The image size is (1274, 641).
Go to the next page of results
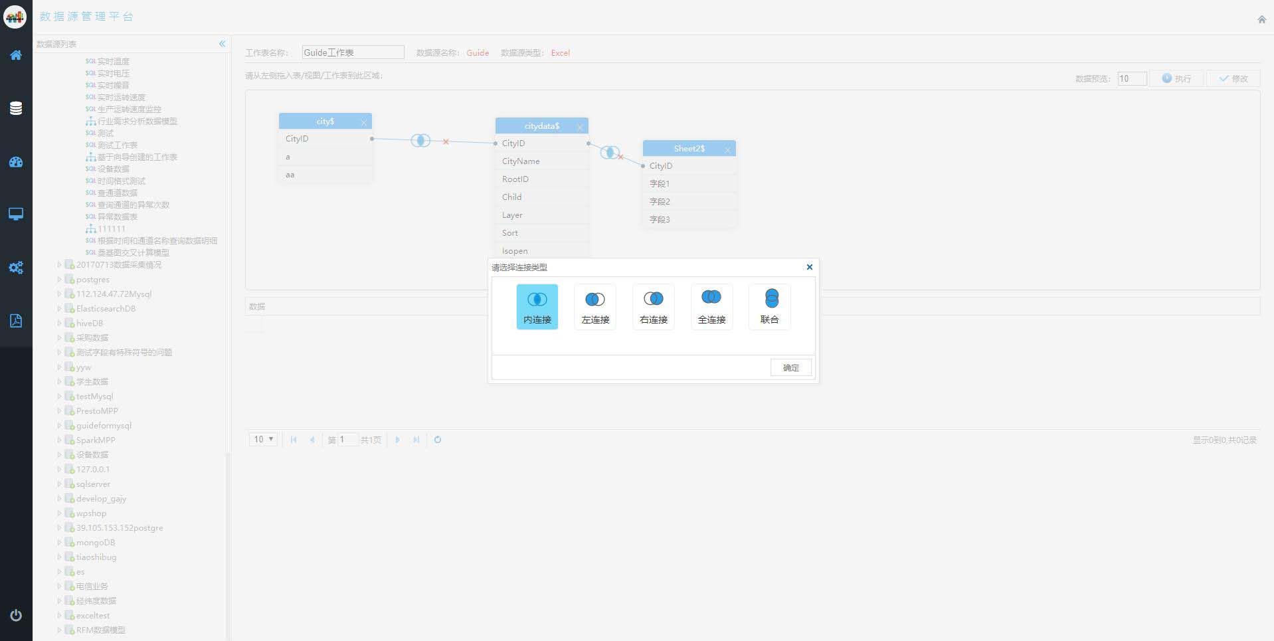(x=397, y=440)
